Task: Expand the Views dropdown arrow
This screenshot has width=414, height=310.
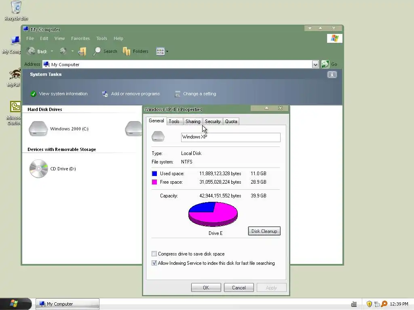Action: [167, 51]
